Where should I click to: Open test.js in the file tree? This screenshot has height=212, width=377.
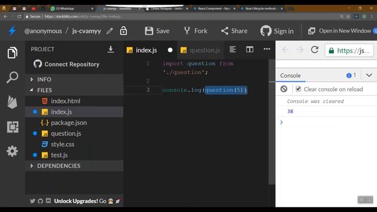74,155
